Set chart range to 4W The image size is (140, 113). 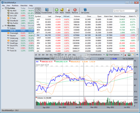click(43, 55)
